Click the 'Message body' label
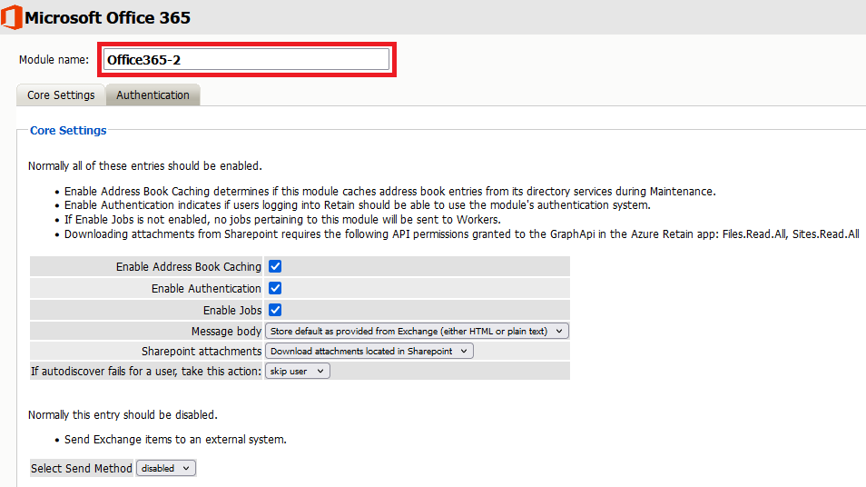Screen dimensions: 866x487 click(226, 331)
